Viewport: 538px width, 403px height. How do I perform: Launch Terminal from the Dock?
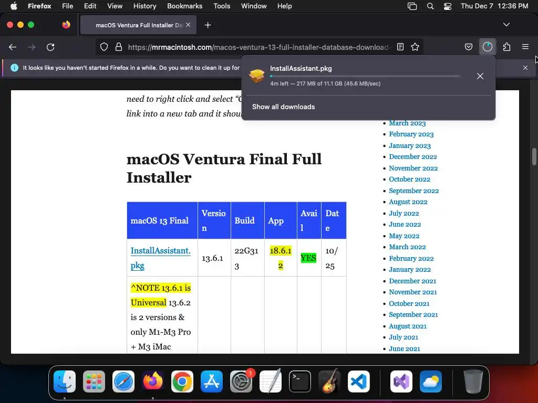pyautogui.click(x=300, y=381)
